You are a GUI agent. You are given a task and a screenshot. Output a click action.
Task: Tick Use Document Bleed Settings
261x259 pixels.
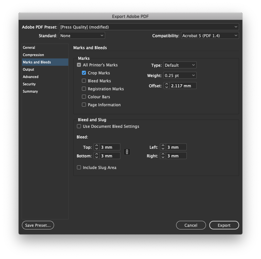tap(79, 127)
